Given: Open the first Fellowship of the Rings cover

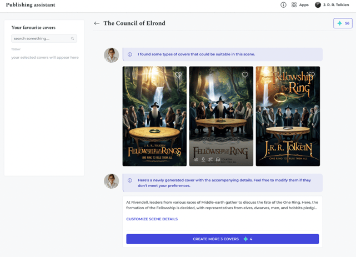Looking at the screenshot, I should coord(154,116).
